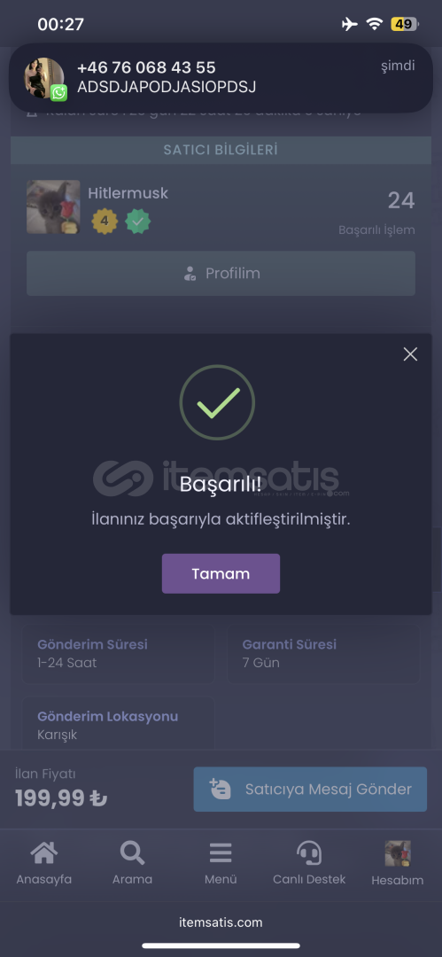Open the Profilim button

[x=221, y=274]
